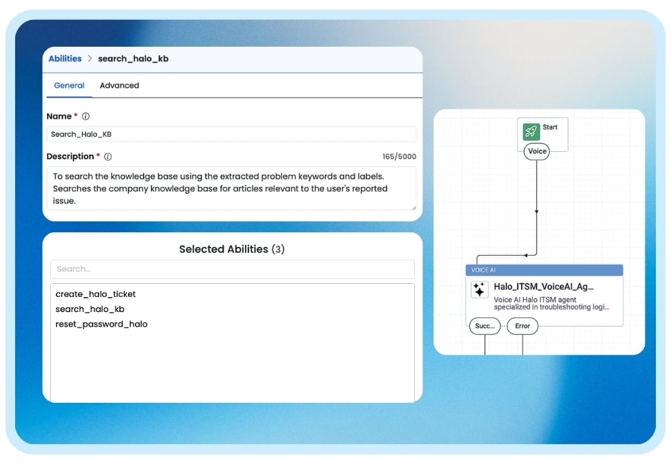This screenshot has height=464, width=671.
Task: Click the Voice output port on Start node
Action: tap(537, 151)
